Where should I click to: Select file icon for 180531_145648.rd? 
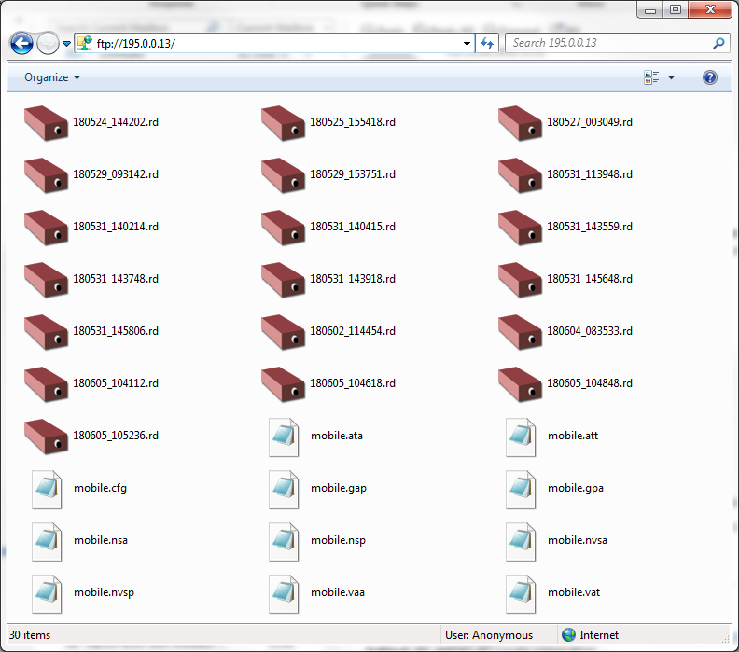pos(520,280)
